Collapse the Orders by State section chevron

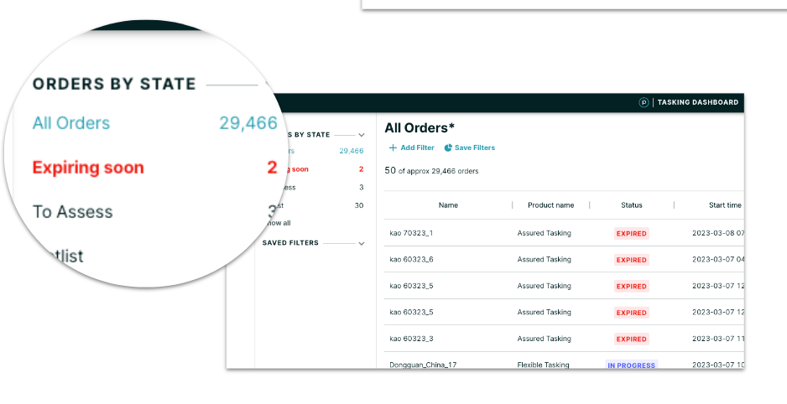[x=362, y=135]
